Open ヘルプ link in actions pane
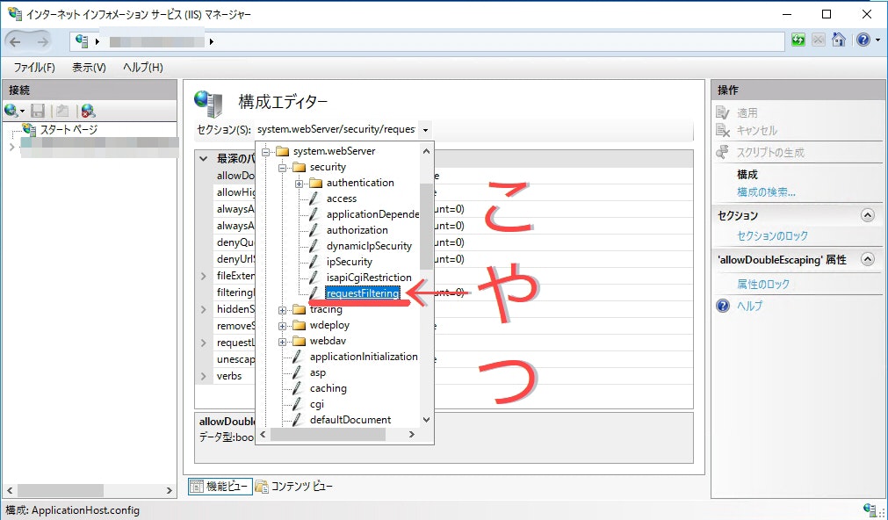 tap(749, 306)
